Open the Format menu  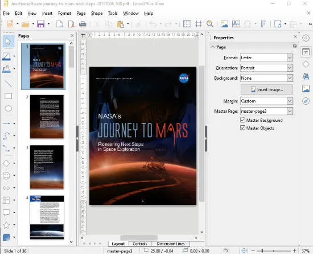click(64, 13)
